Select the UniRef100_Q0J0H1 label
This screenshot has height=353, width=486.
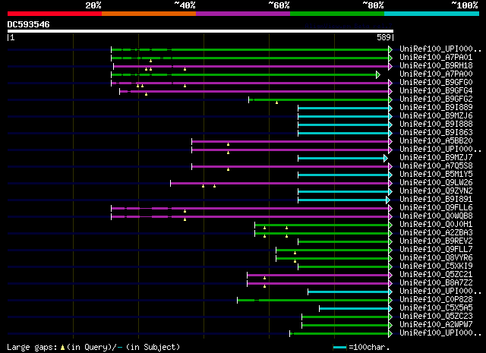tap(436, 225)
